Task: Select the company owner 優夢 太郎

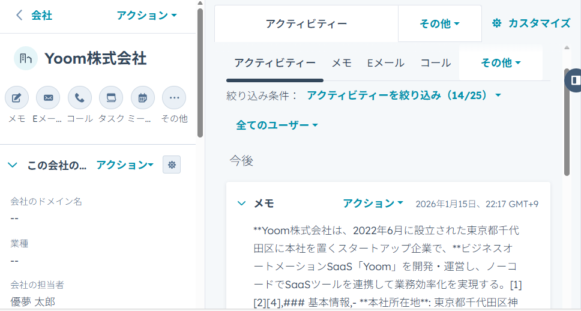Action: (x=34, y=302)
